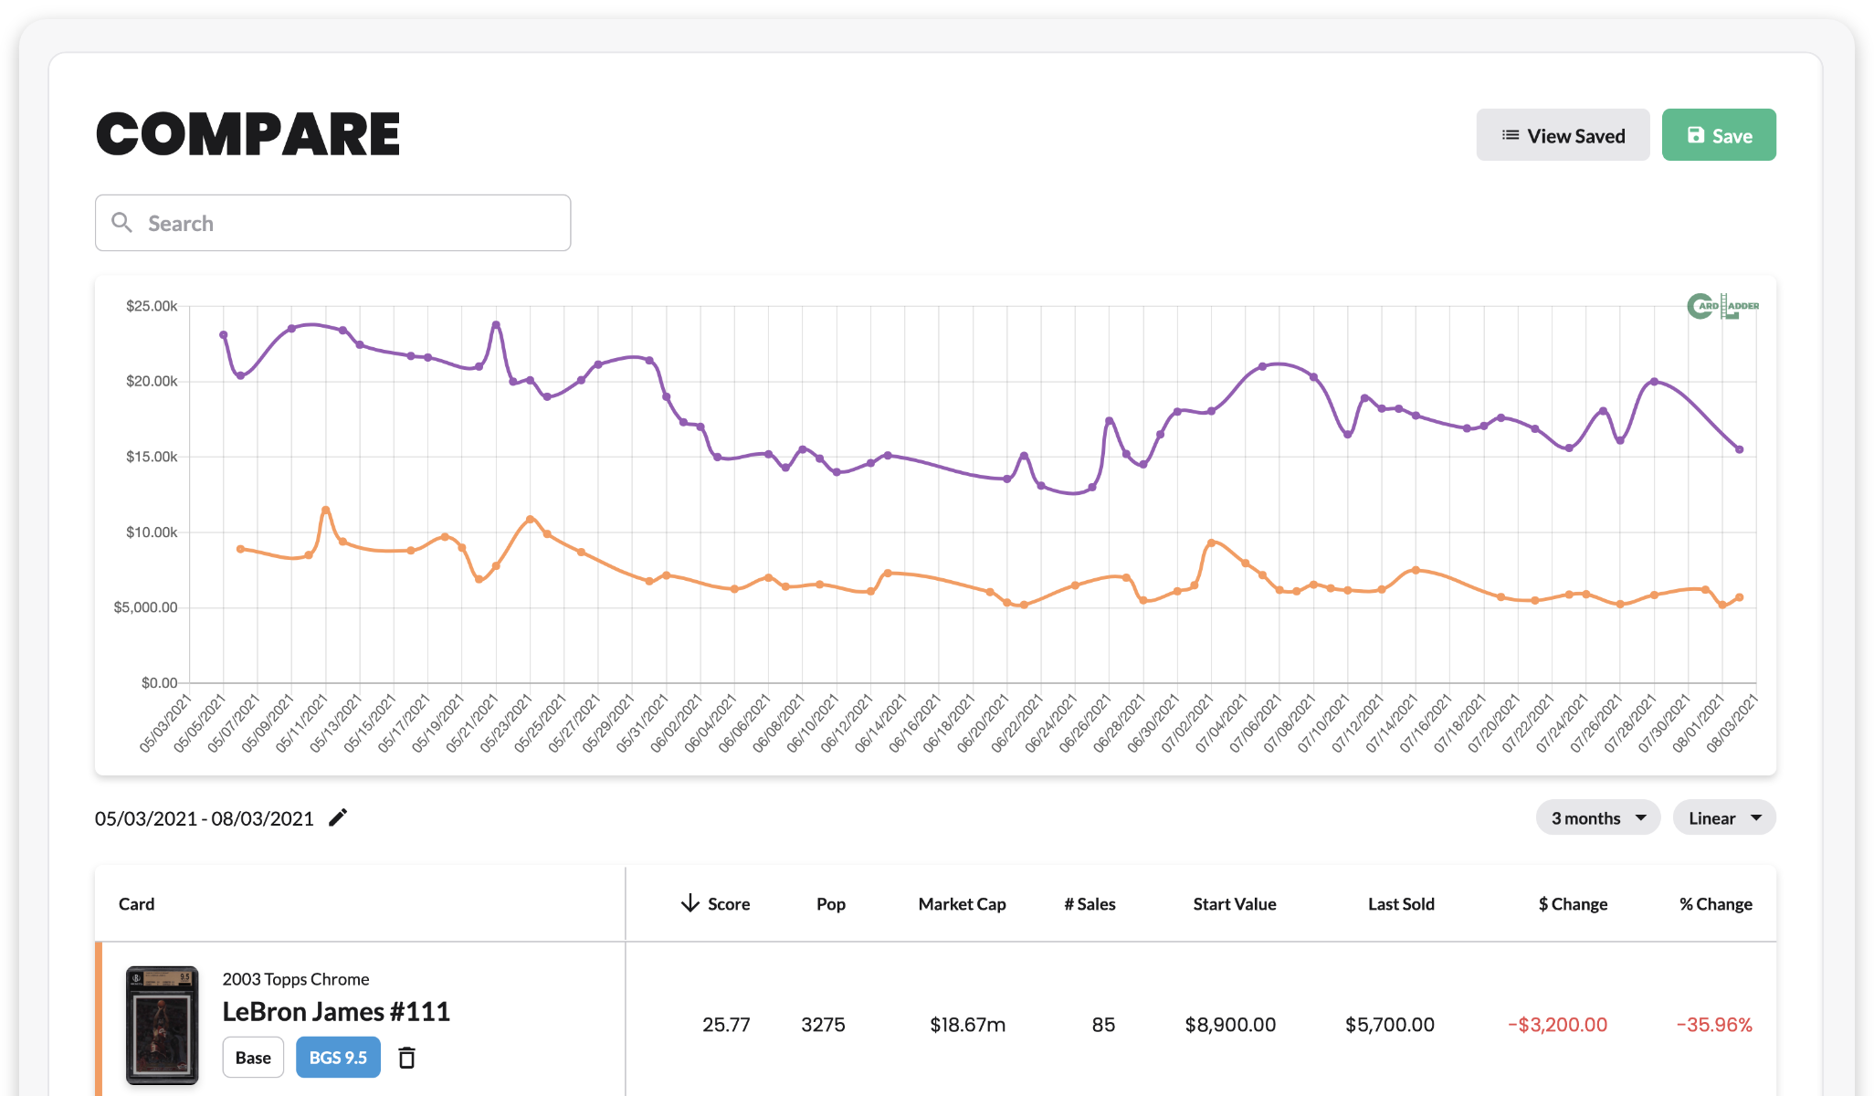Click the 85 sales value
1874x1096 pixels.
tap(1103, 1025)
